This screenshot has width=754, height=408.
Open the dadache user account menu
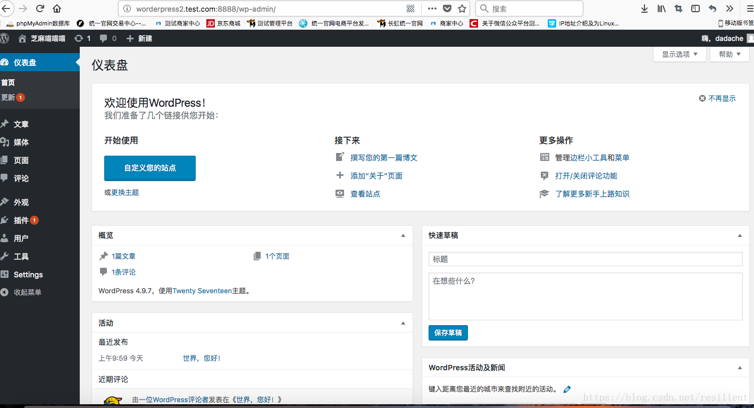tap(727, 38)
